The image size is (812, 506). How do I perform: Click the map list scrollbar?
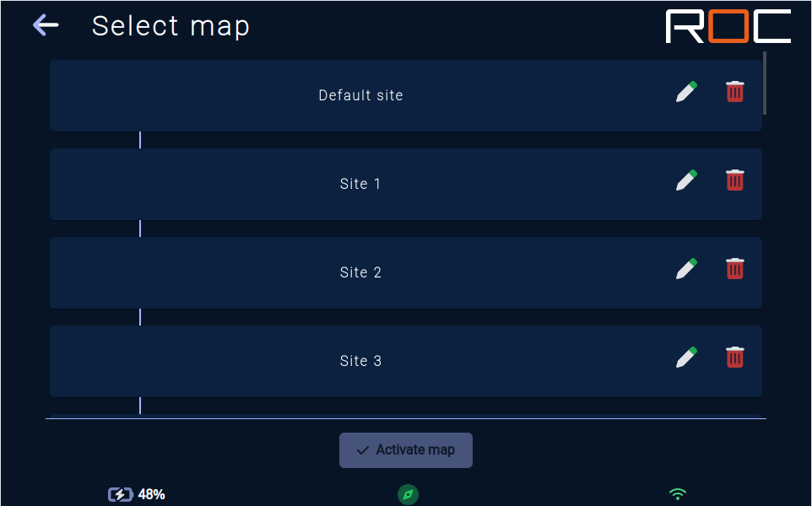point(765,83)
